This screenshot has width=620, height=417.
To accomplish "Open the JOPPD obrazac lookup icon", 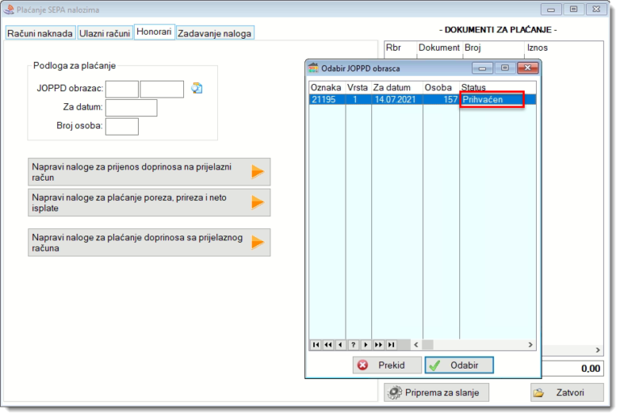I will tap(196, 89).
